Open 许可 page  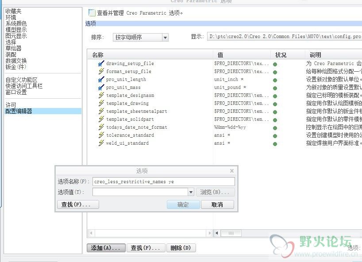coord(11,105)
